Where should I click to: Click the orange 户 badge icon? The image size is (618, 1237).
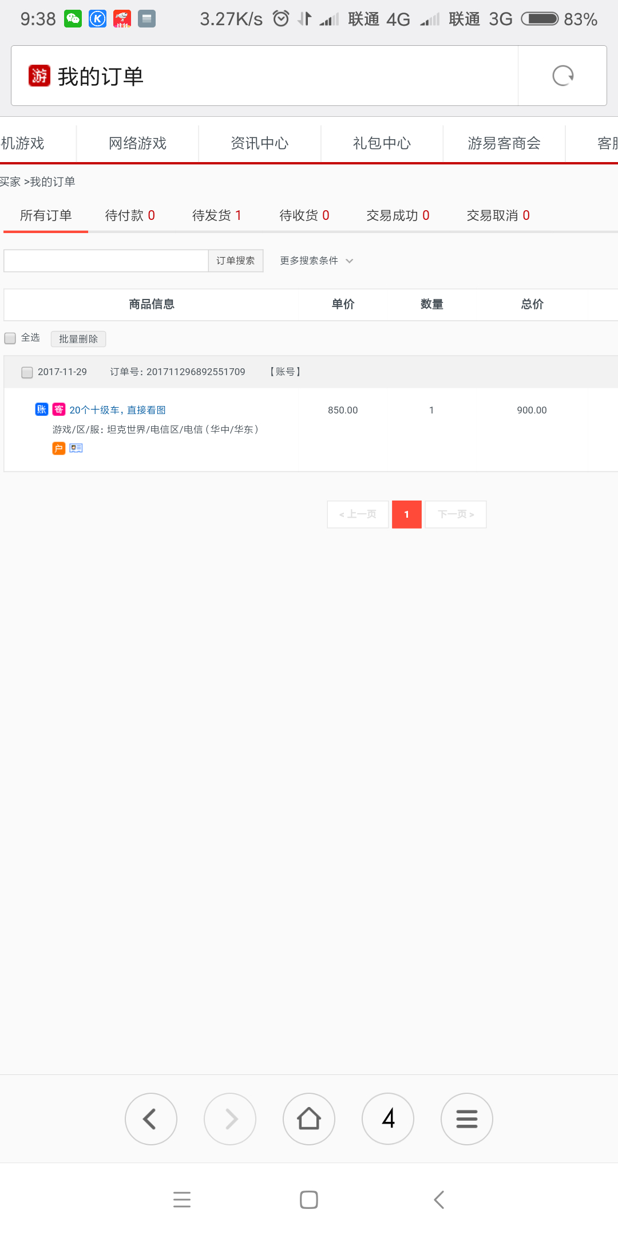[59, 448]
